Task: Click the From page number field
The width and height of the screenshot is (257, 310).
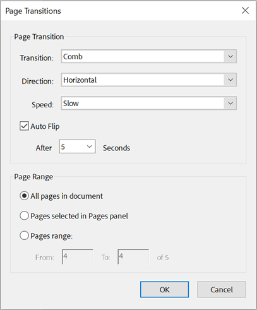Action: pos(78,257)
